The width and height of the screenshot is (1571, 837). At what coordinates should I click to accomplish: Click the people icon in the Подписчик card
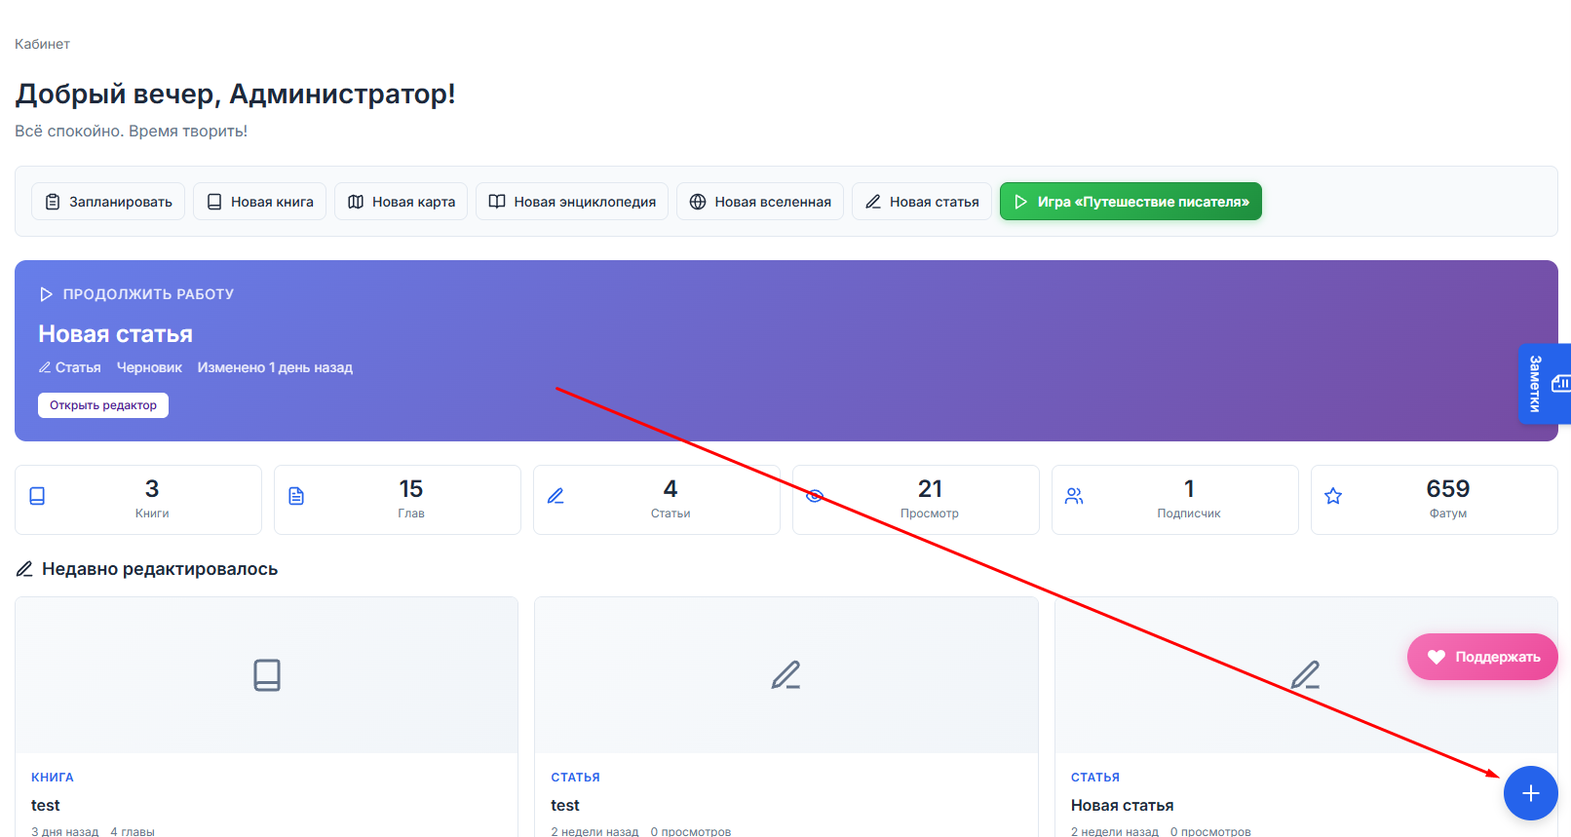click(1074, 496)
